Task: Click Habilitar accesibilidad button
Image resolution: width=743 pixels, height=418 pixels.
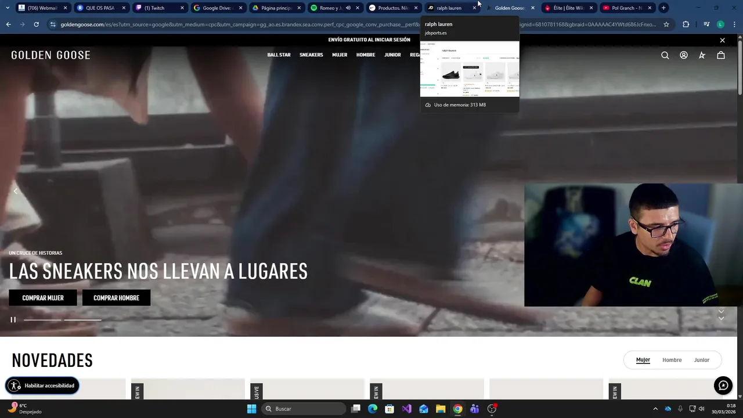Action: coord(42,385)
